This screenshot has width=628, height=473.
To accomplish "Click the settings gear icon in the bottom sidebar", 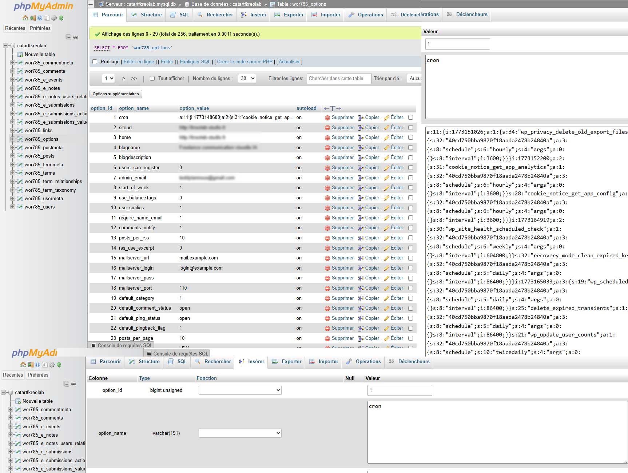I will pos(52,365).
